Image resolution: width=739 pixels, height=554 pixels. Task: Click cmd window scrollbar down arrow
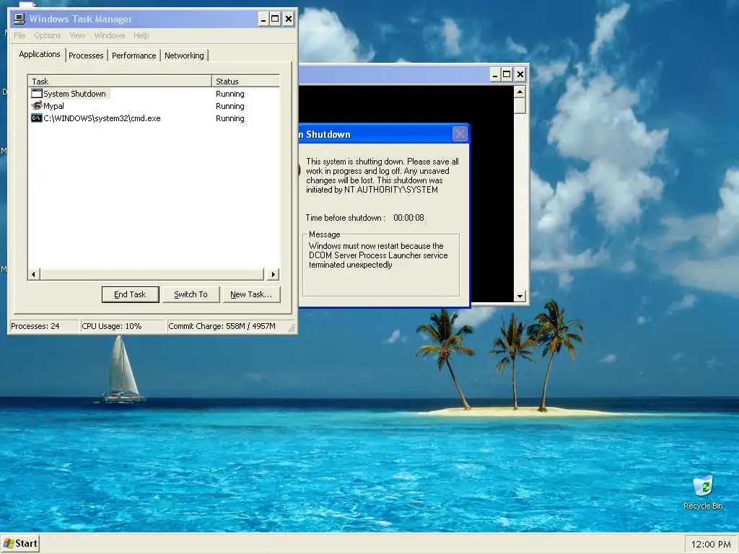[x=520, y=296]
